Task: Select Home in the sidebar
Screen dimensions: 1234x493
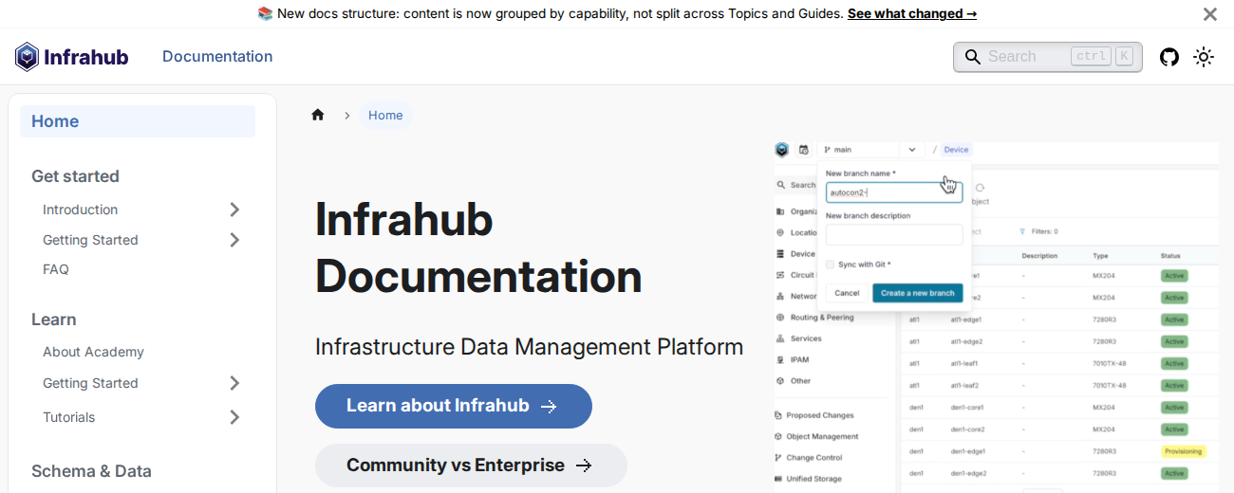Action: [138, 121]
